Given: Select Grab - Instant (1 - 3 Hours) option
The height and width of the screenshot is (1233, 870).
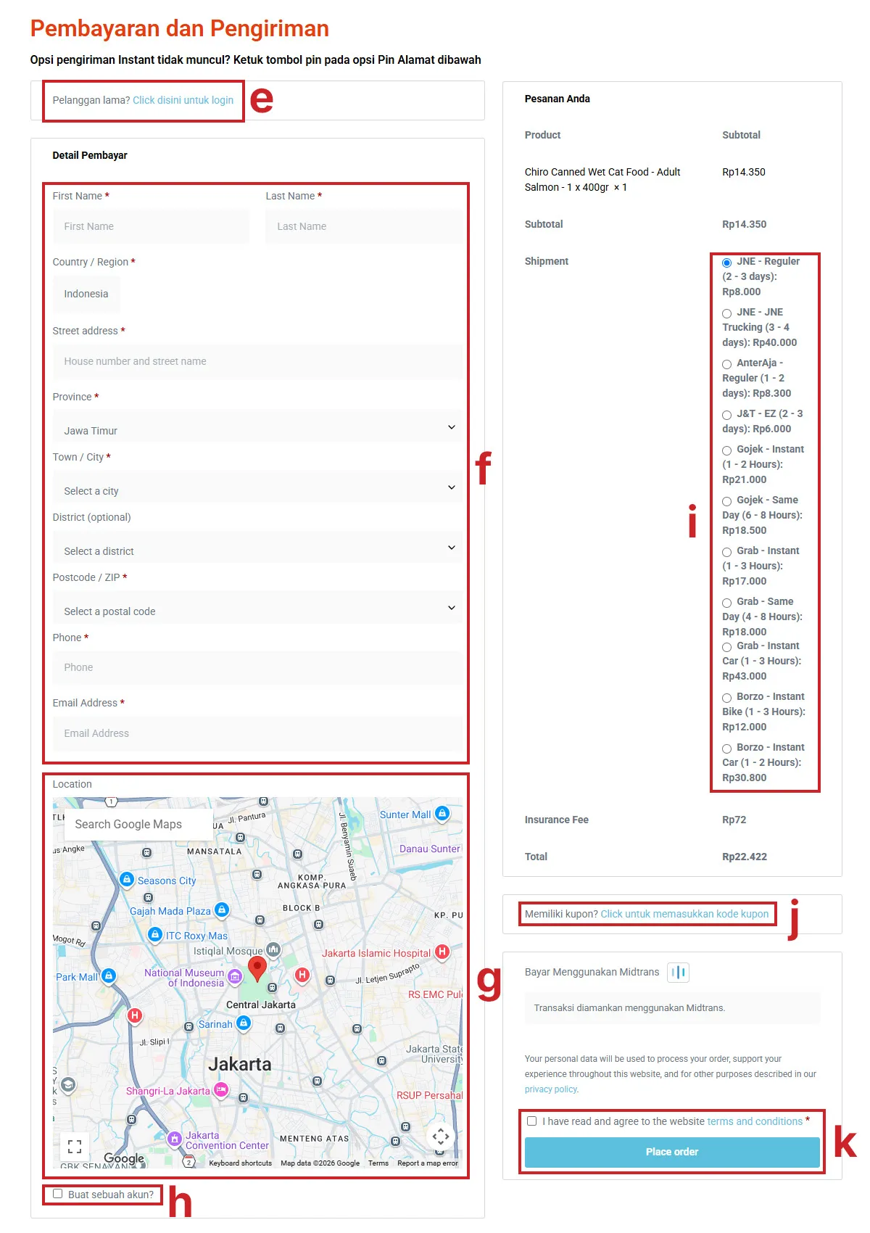Looking at the screenshot, I should point(726,552).
